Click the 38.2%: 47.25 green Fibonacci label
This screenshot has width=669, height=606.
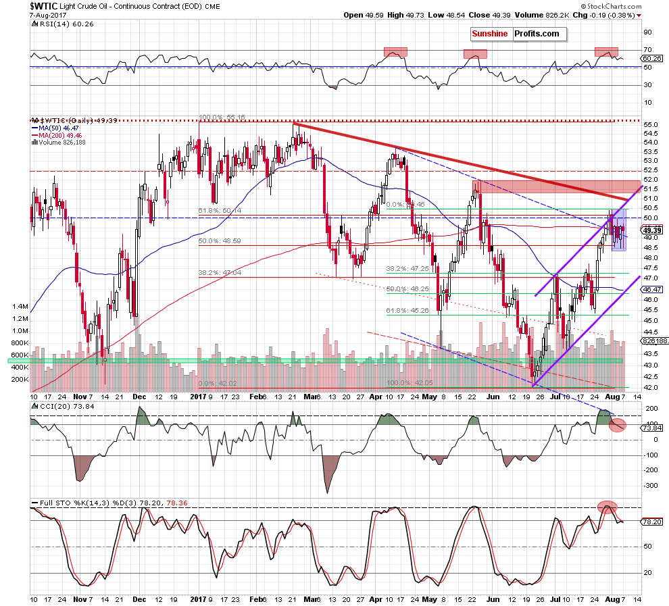click(407, 269)
